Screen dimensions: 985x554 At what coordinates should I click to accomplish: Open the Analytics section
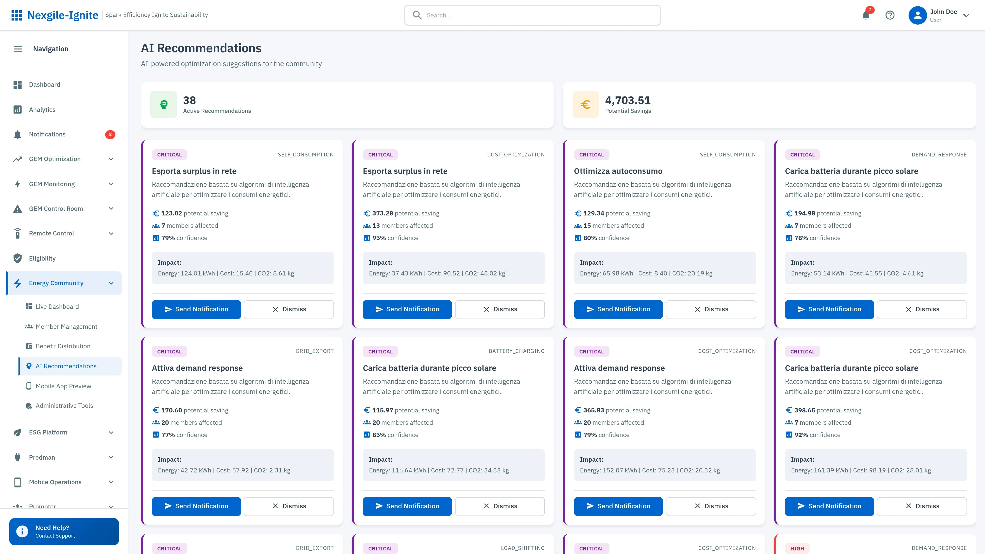(x=42, y=109)
